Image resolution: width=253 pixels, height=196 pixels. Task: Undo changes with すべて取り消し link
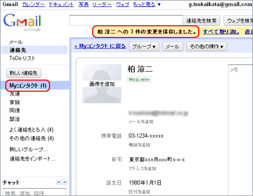221,32
